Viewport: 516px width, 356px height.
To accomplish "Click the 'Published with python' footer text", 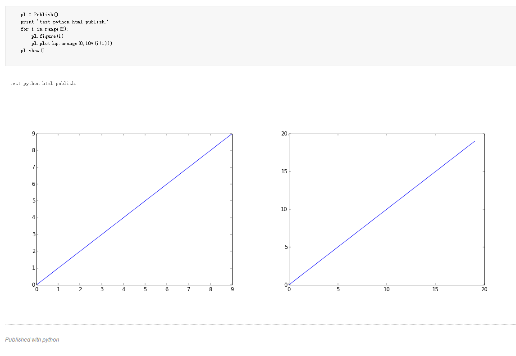I will [32, 339].
